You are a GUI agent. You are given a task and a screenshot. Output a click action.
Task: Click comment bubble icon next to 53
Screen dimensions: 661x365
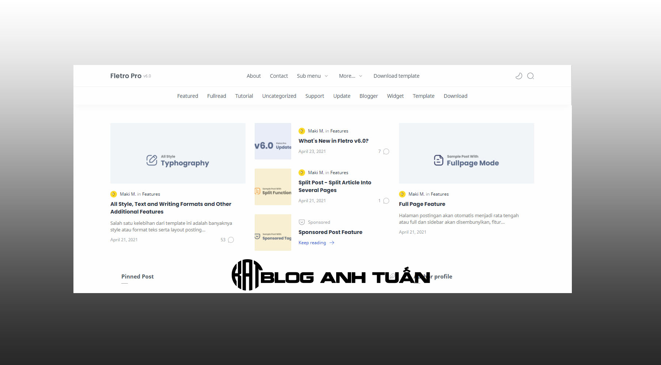[231, 240]
